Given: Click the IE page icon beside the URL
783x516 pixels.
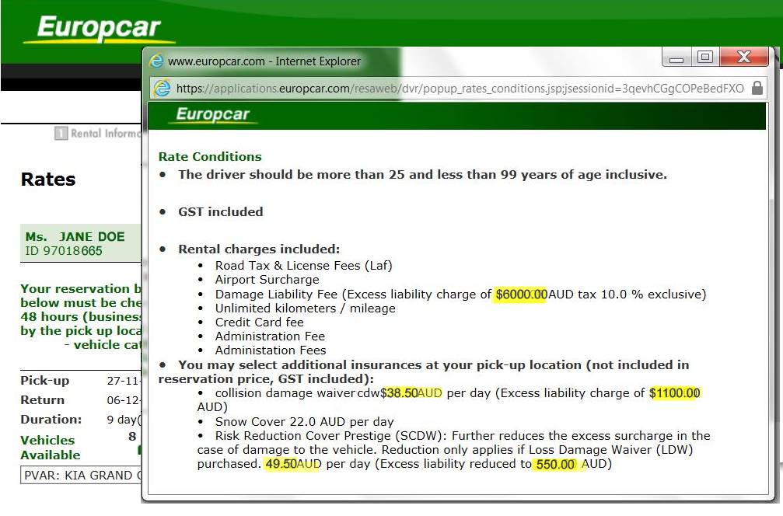Looking at the screenshot, I should point(163,89).
